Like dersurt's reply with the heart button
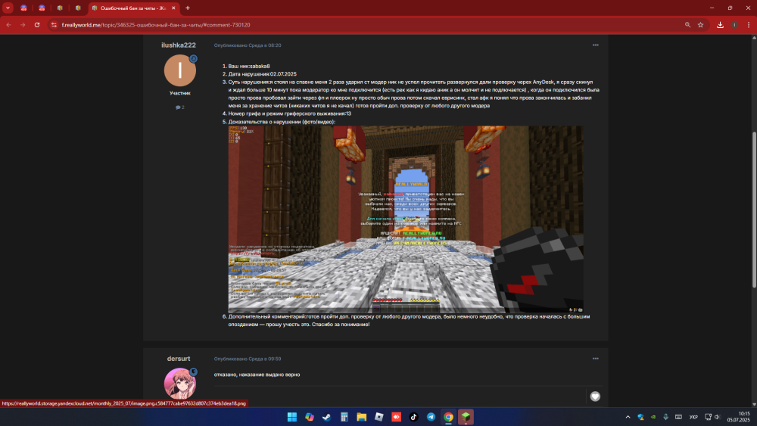Screen dimensions: 757x426 [595, 396]
